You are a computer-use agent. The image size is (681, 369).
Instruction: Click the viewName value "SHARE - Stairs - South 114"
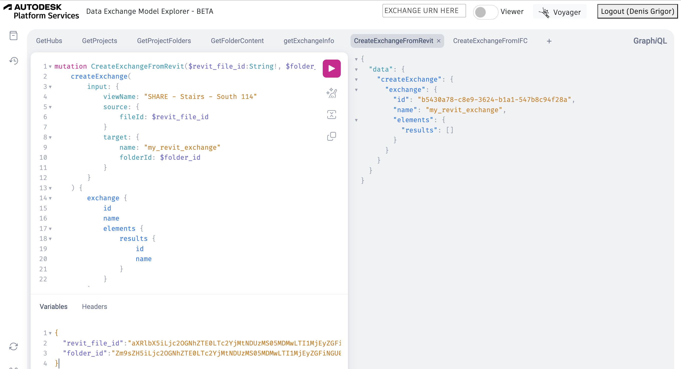[x=200, y=96]
